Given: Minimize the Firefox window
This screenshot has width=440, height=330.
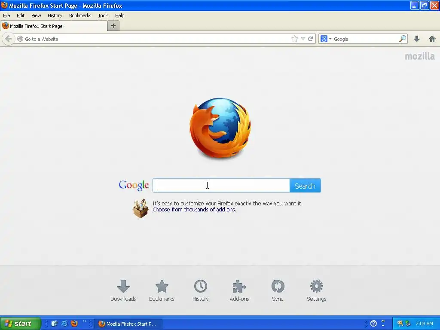Looking at the screenshot, I should pyautogui.click(x=415, y=5).
